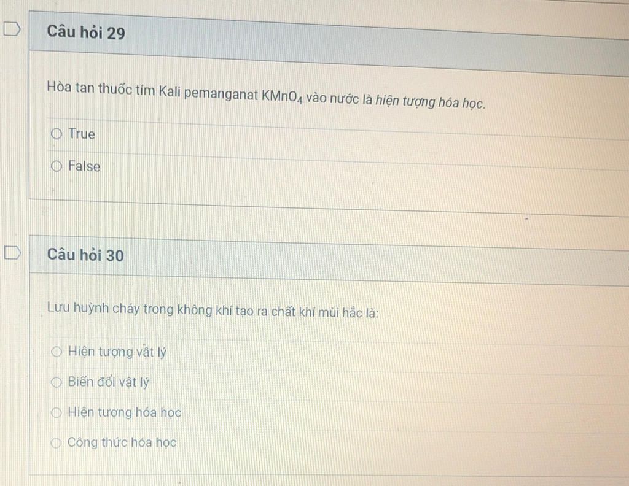629x486 pixels.
Task: Click the 'False' answer label text
Action: pyautogui.click(x=84, y=166)
